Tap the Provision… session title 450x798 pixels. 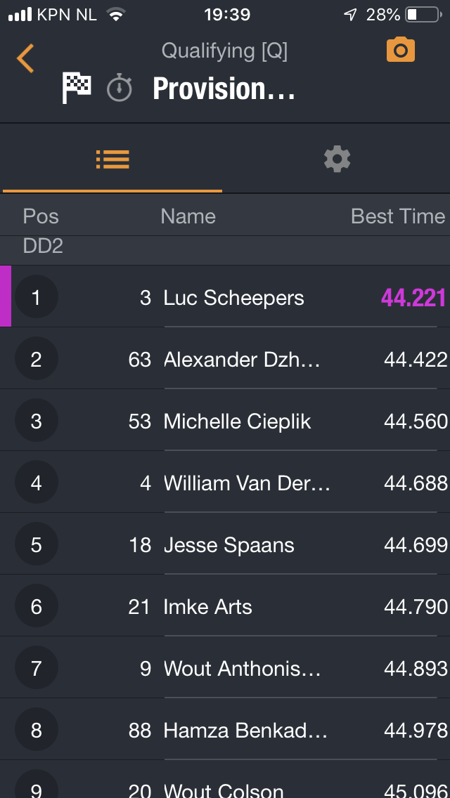pos(224,89)
